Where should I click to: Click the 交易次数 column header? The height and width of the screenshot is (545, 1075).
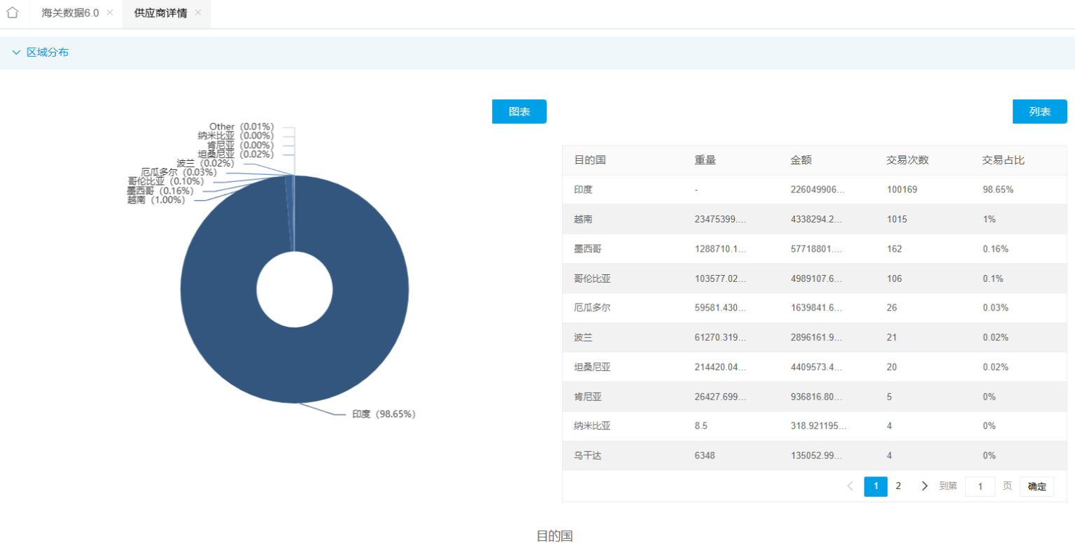pyautogui.click(x=907, y=160)
